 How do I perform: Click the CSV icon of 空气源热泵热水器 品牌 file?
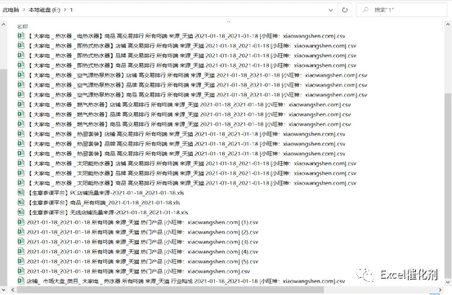click(x=20, y=85)
